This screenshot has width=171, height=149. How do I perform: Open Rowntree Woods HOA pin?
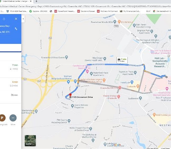pyautogui.click(x=115, y=22)
